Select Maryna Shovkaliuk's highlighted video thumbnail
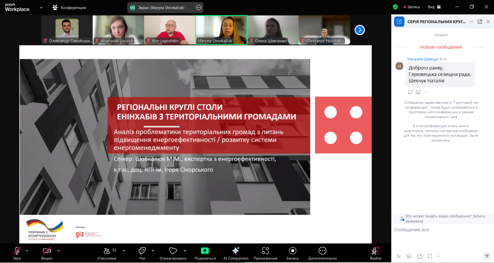Image resolution: width=494 pixels, height=263 pixels. coord(221,30)
